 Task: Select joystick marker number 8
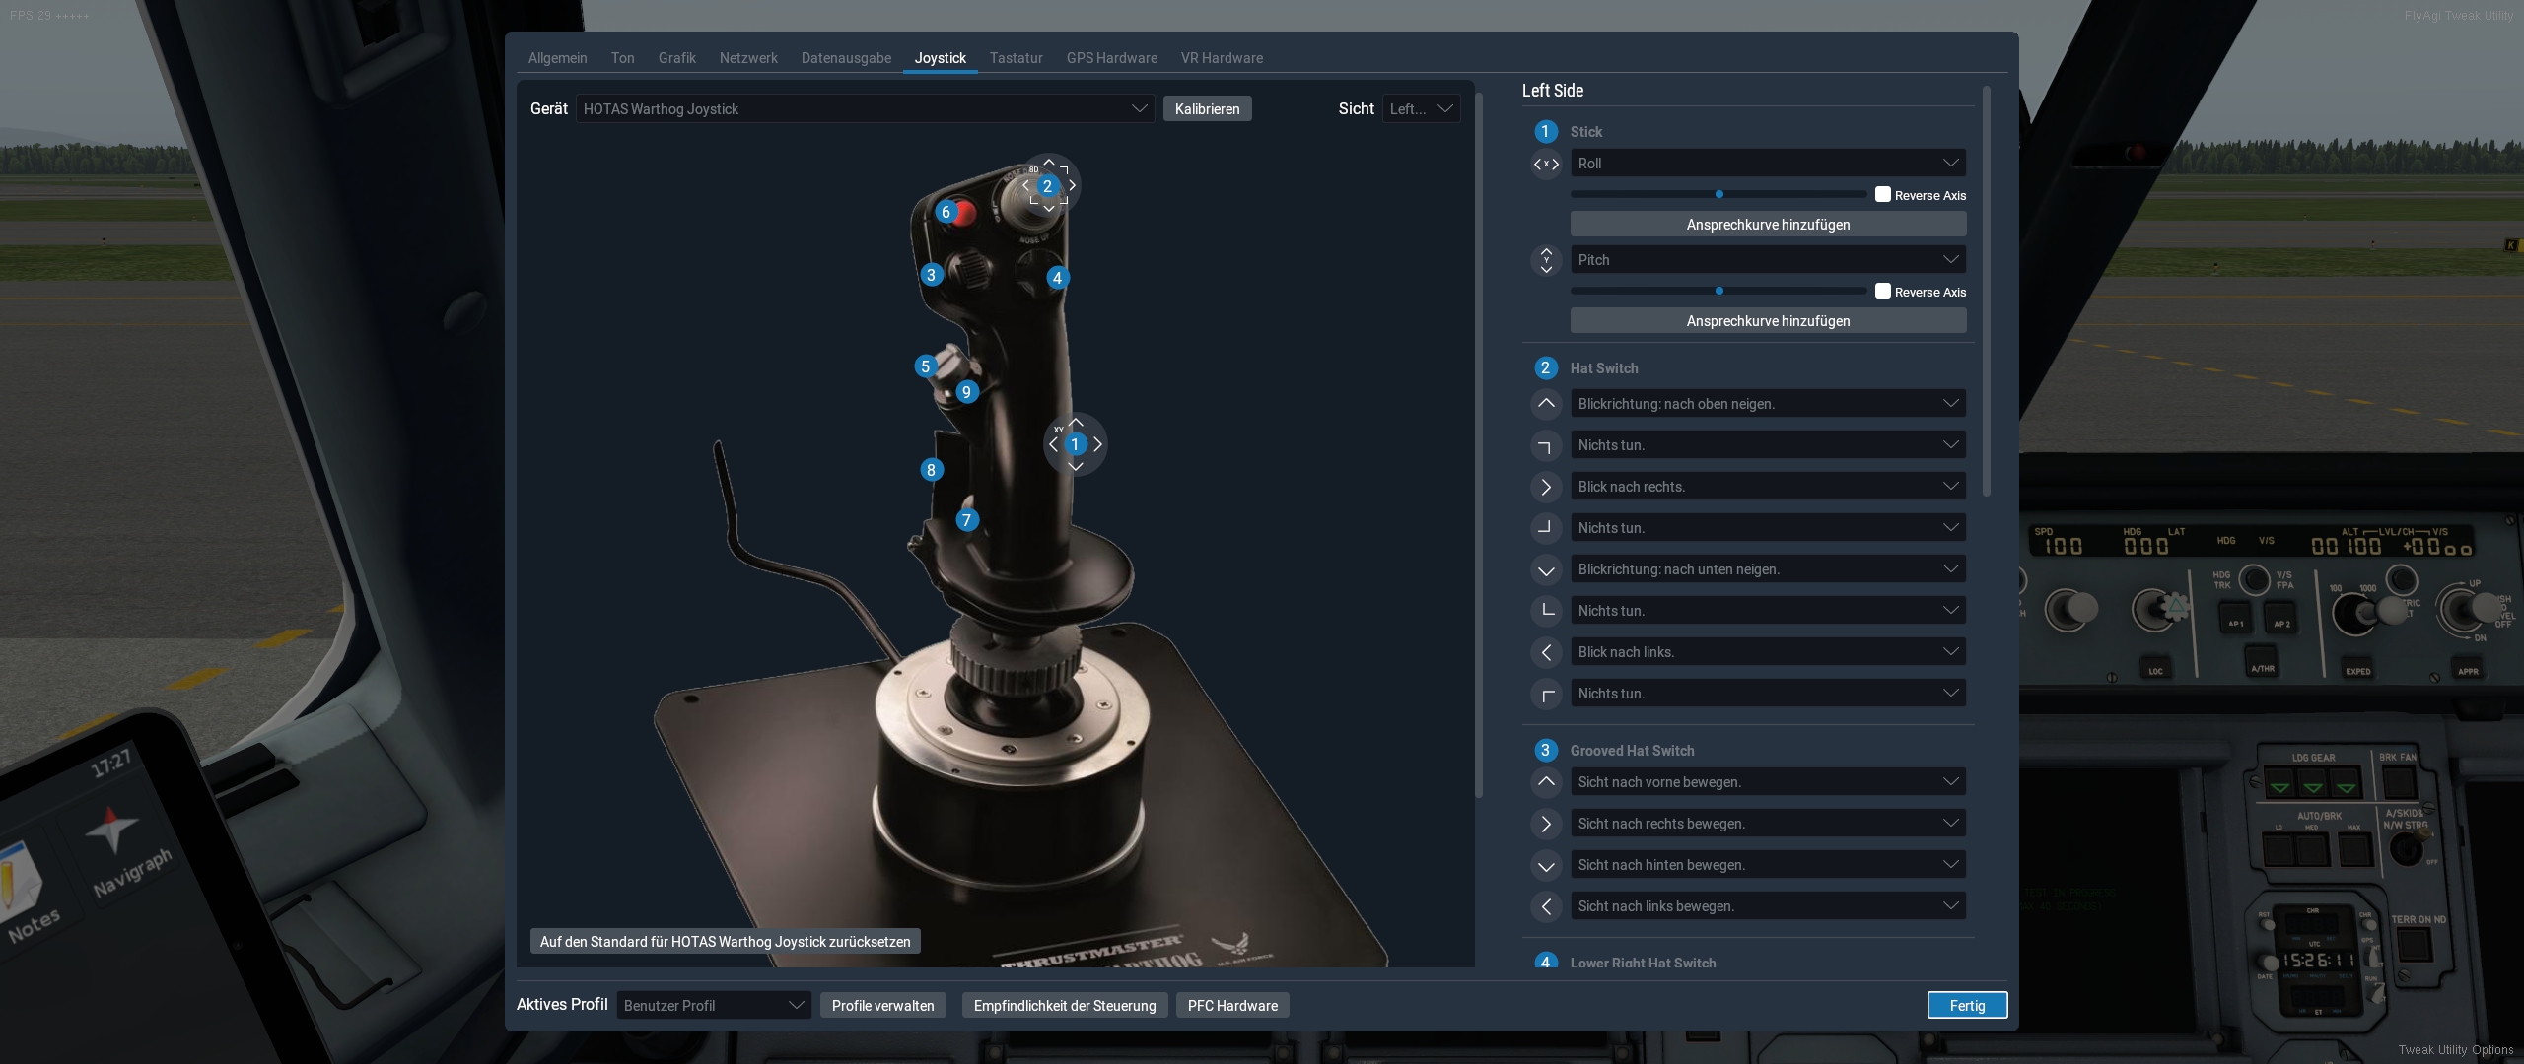[931, 470]
